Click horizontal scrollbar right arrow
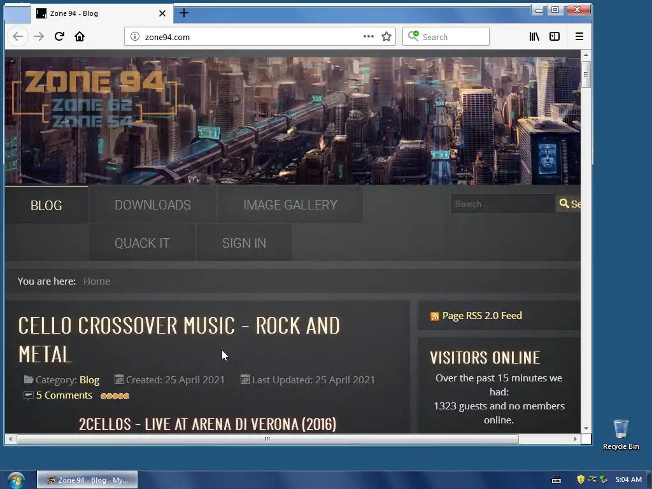 point(576,439)
